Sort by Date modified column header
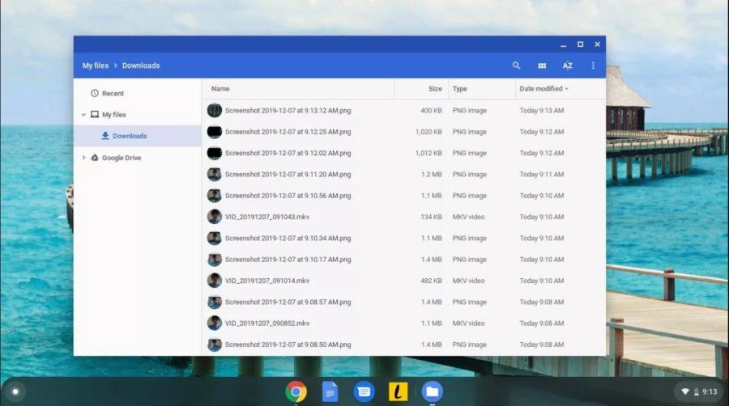Image resolution: width=729 pixels, height=406 pixels. [x=541, y=89]
